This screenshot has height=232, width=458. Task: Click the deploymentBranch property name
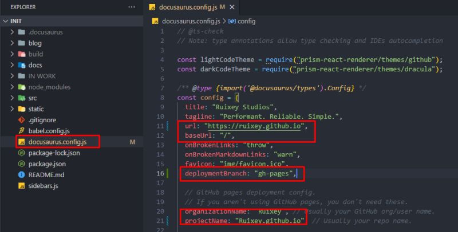click(x=216, y=173)
